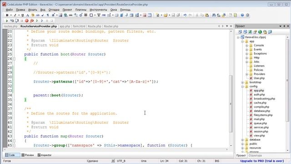
Task: Switch to Preview view
Action: coord(28,155)
